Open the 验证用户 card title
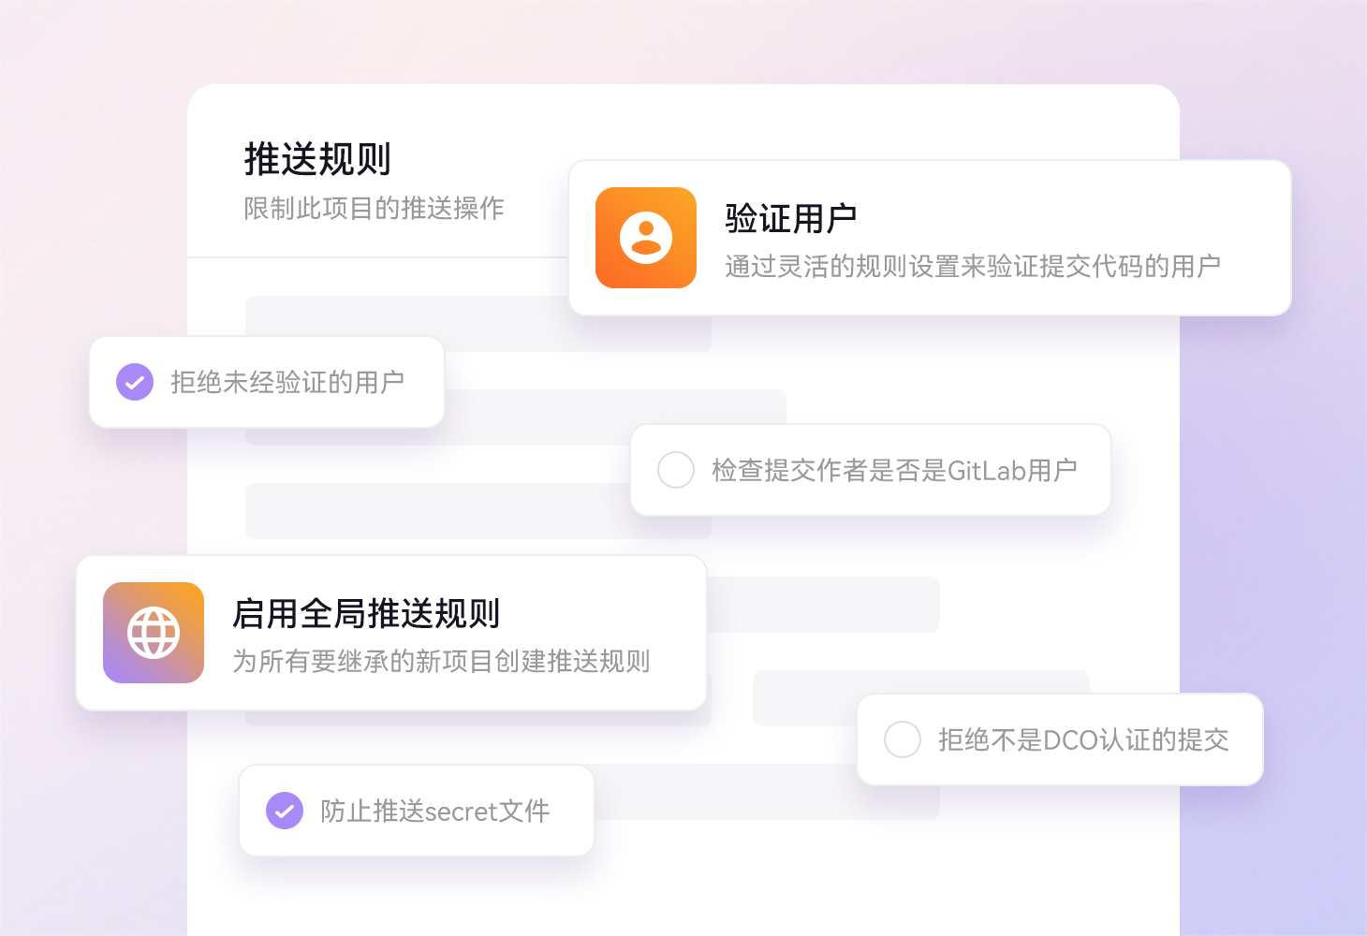1367x936 pixels. click(791, 218)
